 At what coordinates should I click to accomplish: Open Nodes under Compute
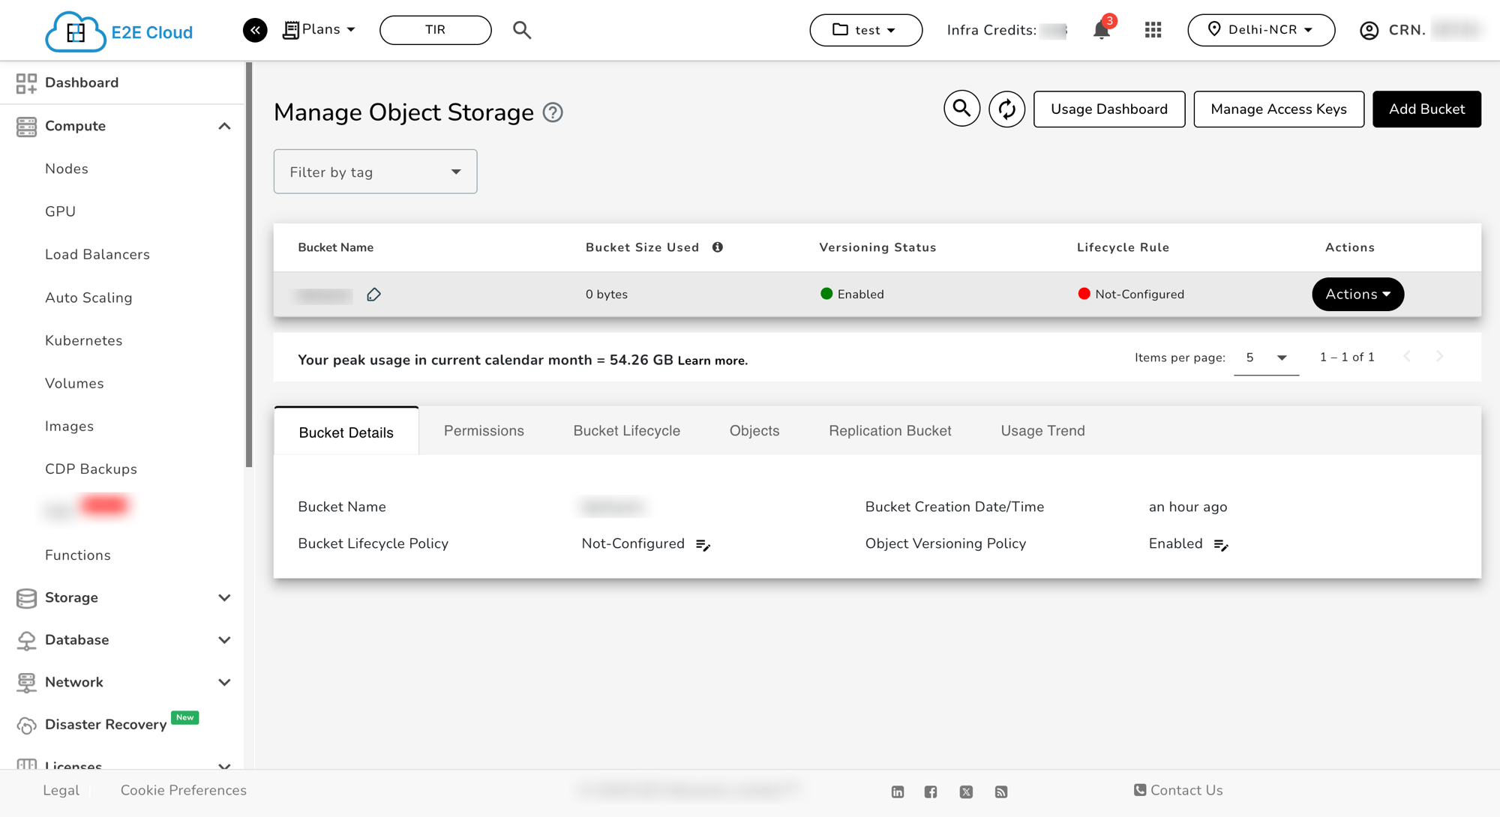pyautogui.click(x=67, y=169)
